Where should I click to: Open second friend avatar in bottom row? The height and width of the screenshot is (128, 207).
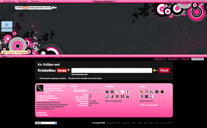pyautogui.click(x=112, y=97)
